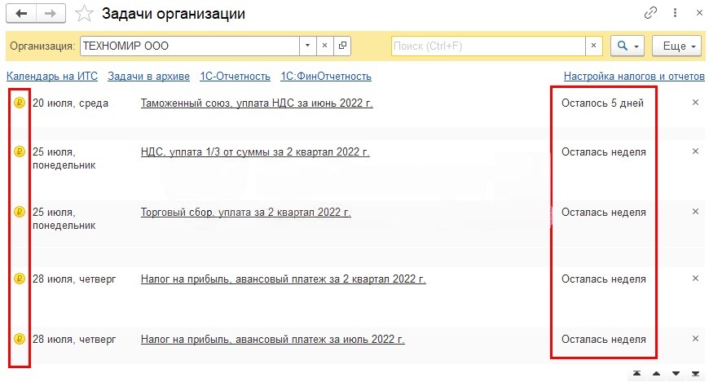Expand the Организация dropdown list
The height and width of the screenshot is (382, 709).
click(307, 46)
